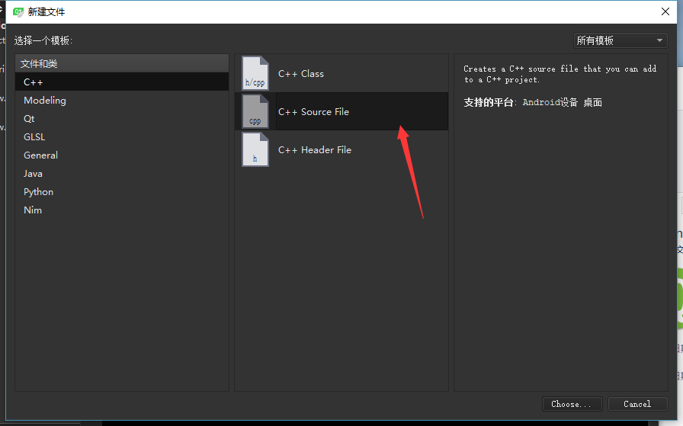The image size is (683, 426).
Task: Select the C++ Class template
Action: click(x=341, y=73)
